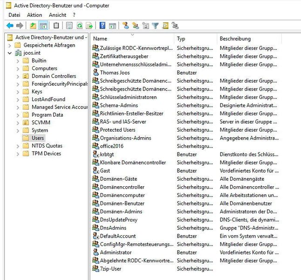Image resolution: width=301 pixels, height=280 pixels.
Task: Click the group icon beside 7zip-User
Action: 96,269
